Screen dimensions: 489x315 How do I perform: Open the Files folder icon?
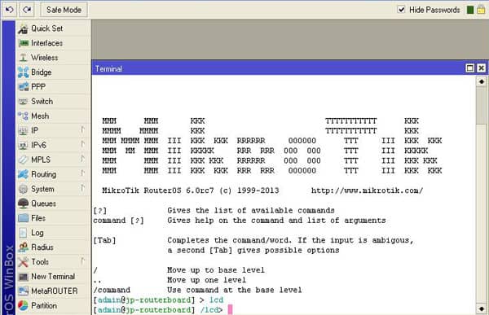[23, 218]
